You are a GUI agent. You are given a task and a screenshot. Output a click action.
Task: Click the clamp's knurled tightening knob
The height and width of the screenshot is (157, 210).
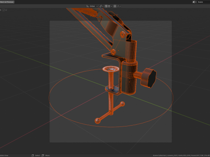pos(148,78)
